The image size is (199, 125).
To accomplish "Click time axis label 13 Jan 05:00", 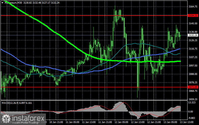I will tap(170, 122).
